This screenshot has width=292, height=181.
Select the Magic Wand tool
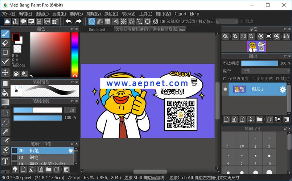point(5,131)
